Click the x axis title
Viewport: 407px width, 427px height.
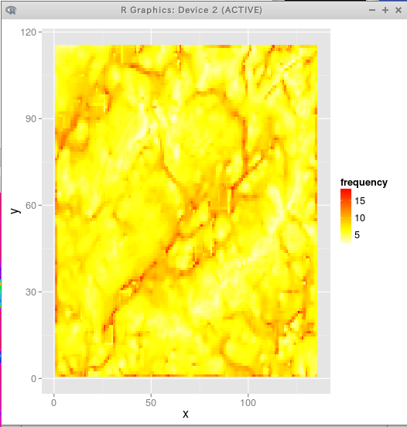pos(186,414)
